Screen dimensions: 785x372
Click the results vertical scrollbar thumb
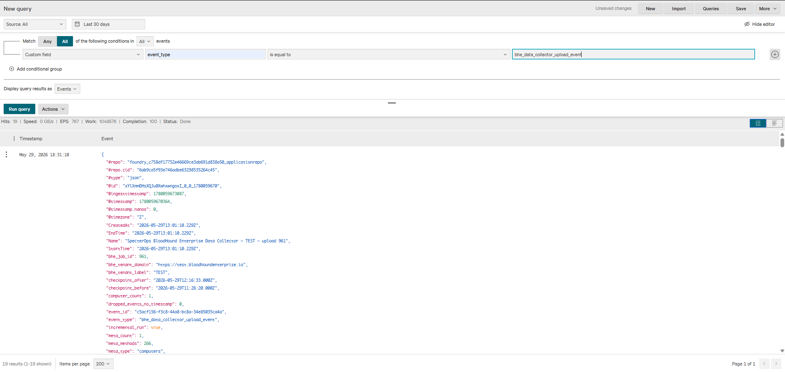click(782, 142)
